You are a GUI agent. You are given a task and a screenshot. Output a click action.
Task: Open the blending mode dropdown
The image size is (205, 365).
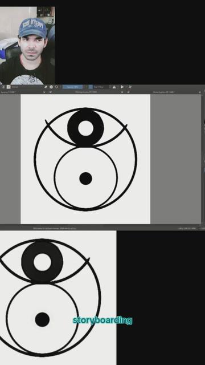[27, 87]
